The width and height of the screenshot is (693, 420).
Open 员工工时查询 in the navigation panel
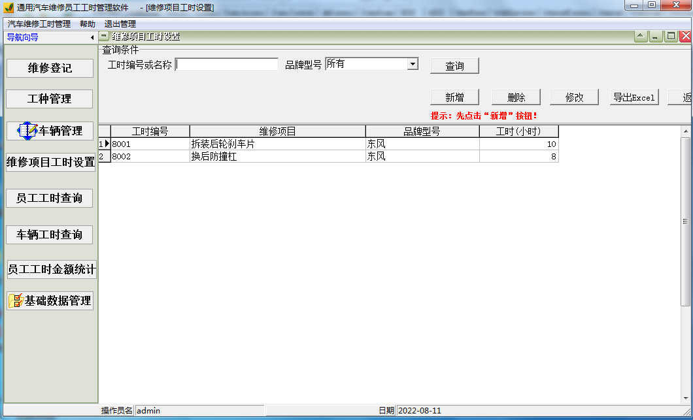(50, 199)
